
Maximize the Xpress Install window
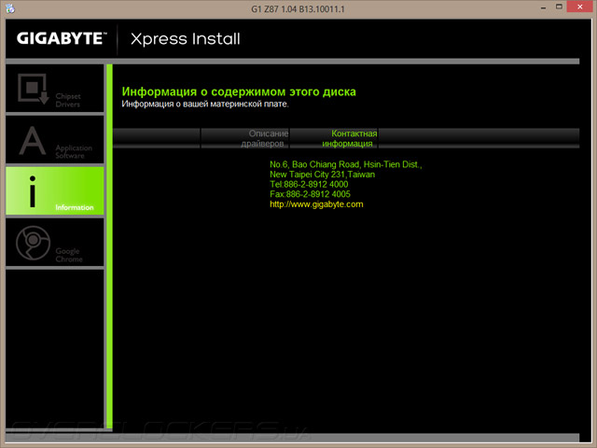(x=559, y=7)
